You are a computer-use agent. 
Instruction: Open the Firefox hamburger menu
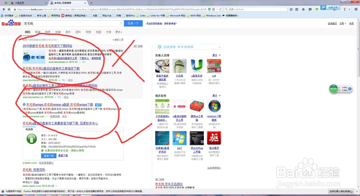click(356, 9)
